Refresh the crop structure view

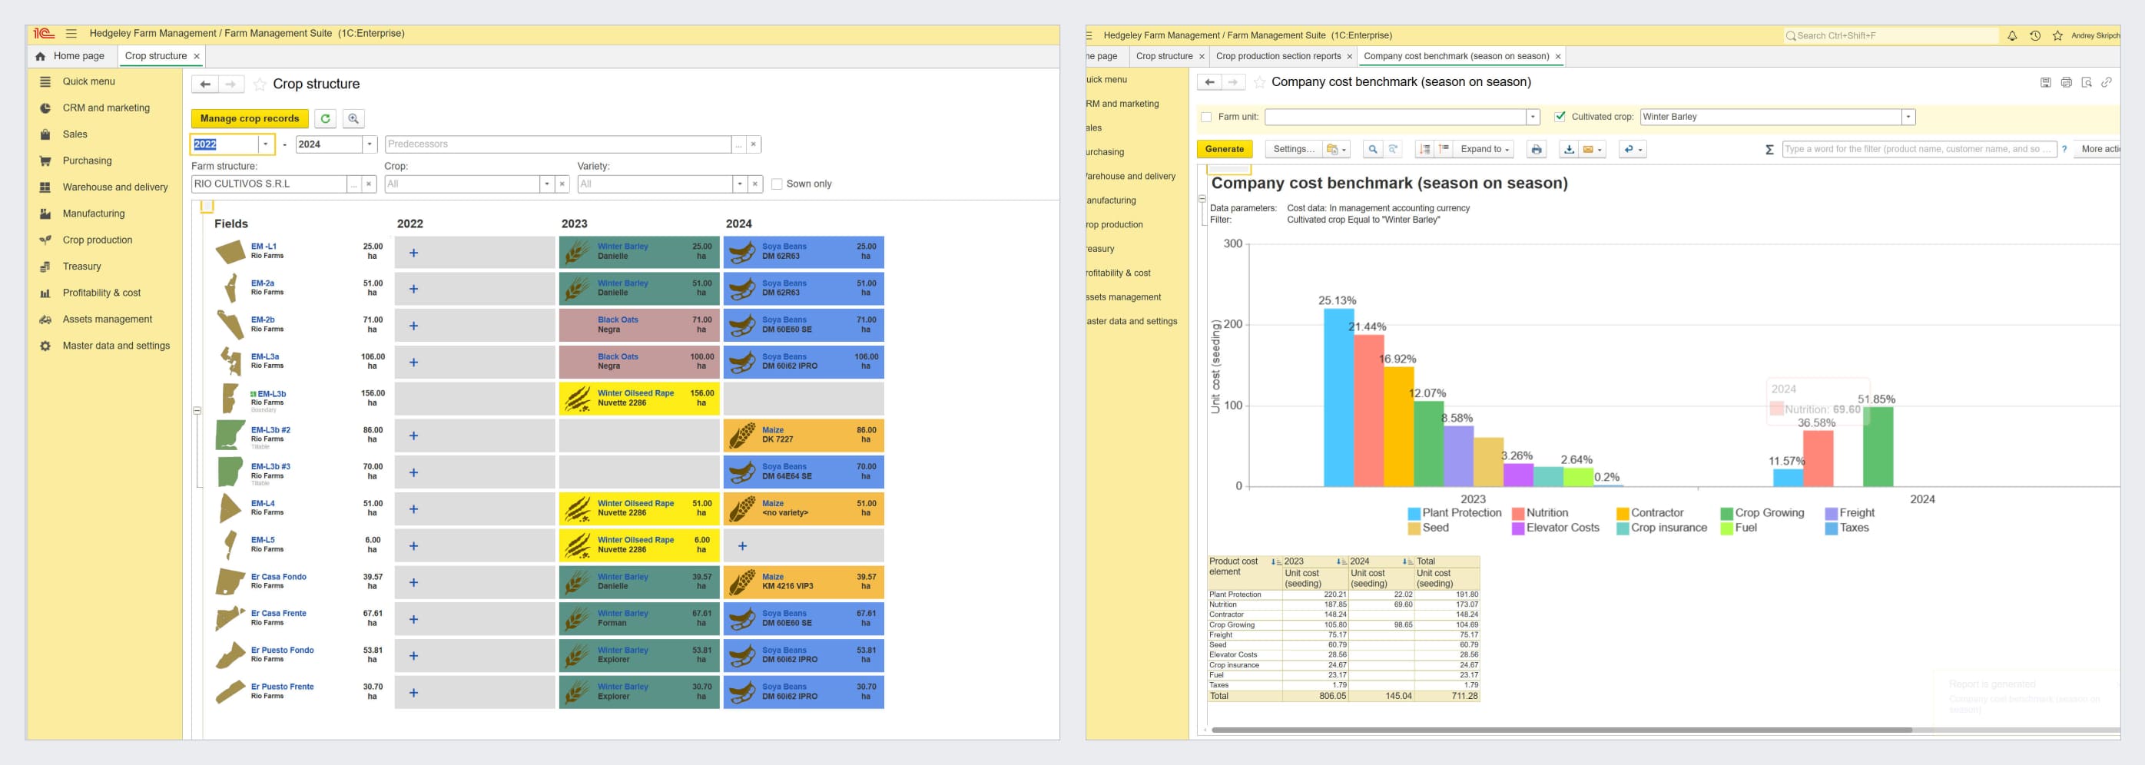coord(326,119)
